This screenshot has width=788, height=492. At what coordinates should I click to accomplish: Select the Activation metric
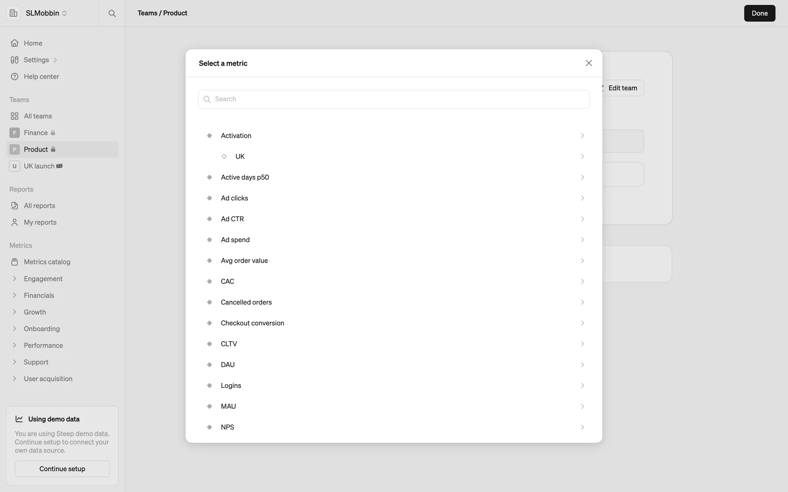pos(236,136)
